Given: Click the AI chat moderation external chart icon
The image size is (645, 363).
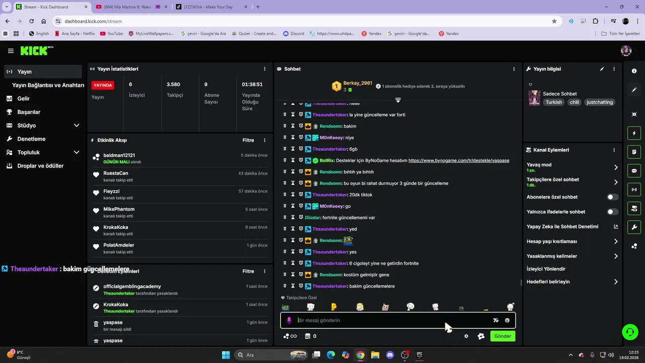Looking at the screenshot, I should coord(616,227).
